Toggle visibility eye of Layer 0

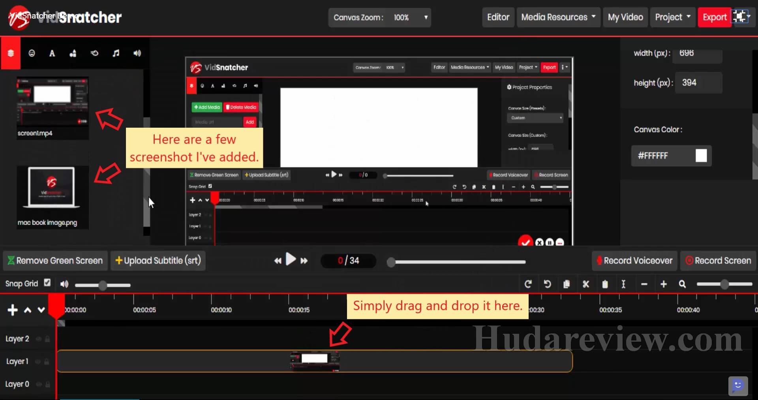point(38,384)
